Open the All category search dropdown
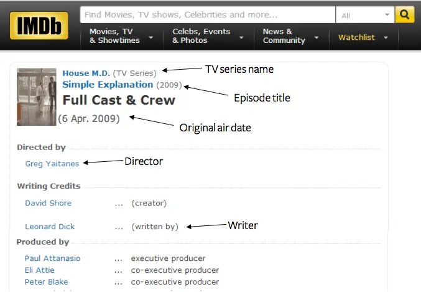 pyautogui.click(x=364, y=15)
